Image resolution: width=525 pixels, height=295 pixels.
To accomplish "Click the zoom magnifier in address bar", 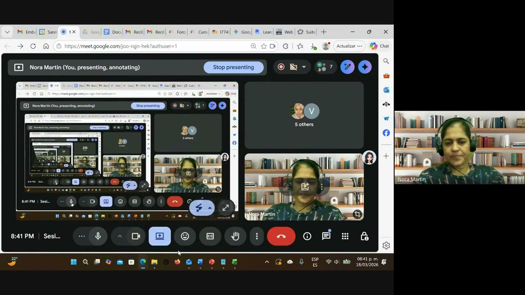I will click(253, 46).
